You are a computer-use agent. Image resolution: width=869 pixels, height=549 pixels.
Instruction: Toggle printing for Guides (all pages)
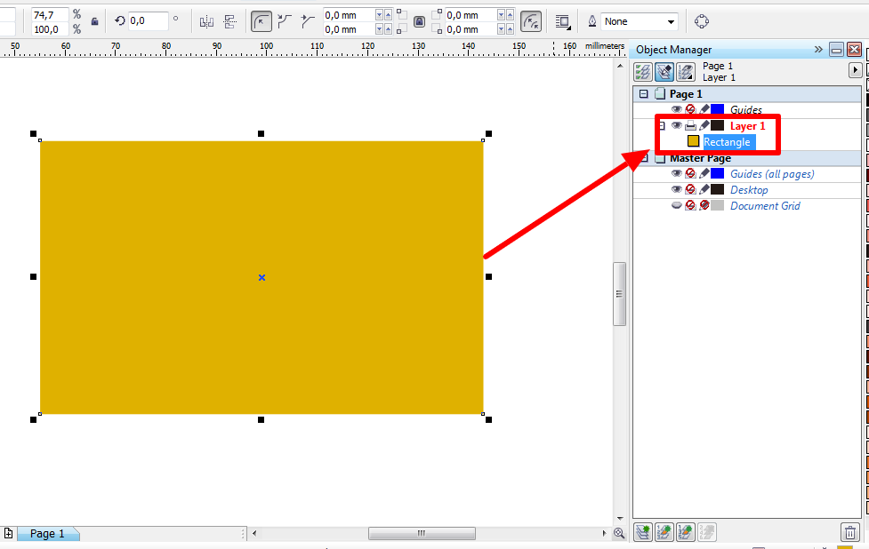[690, 173]
